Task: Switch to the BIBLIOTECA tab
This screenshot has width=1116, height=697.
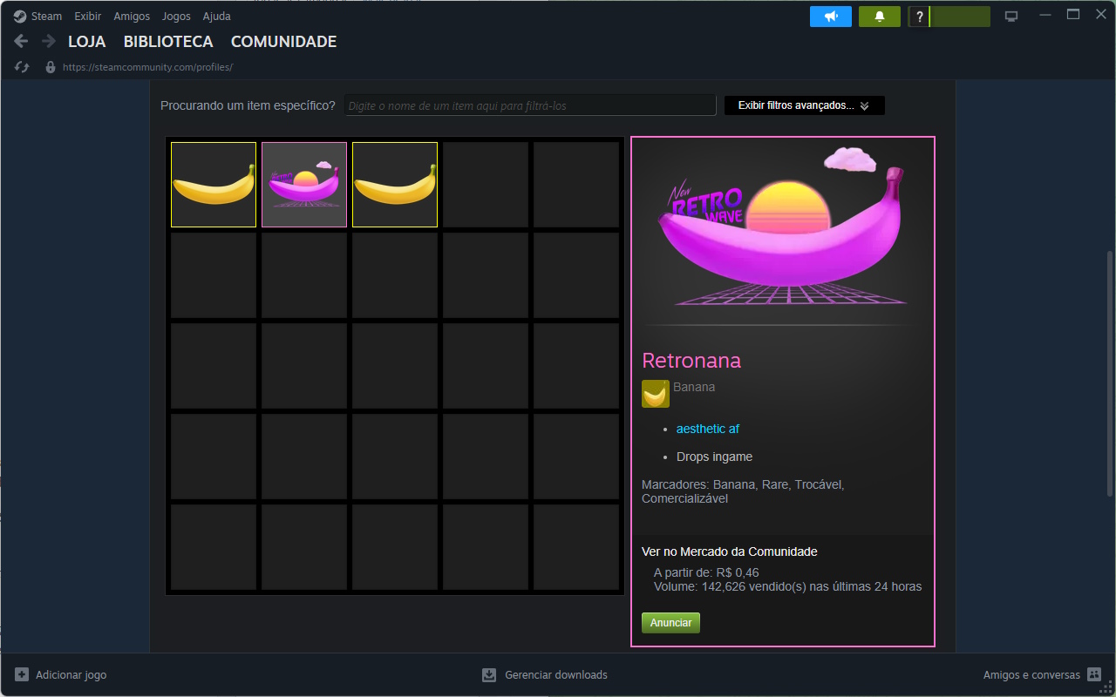Action: (168, 42)
